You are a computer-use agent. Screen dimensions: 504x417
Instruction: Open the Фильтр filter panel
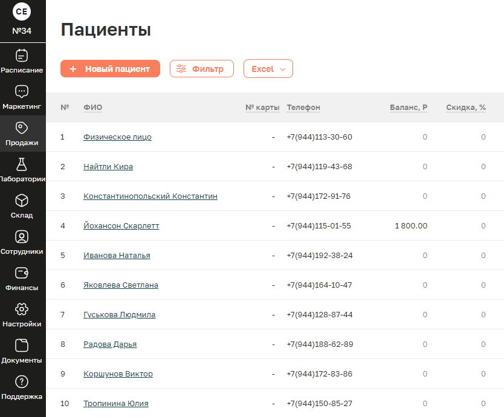[x=201, y=68]
